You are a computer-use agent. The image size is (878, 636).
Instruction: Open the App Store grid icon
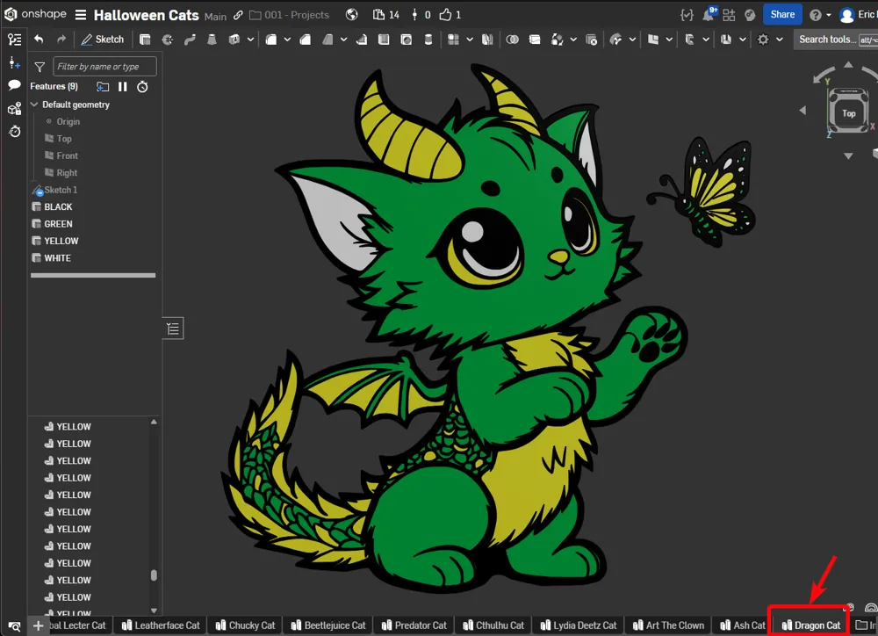(x=729, y=15)
